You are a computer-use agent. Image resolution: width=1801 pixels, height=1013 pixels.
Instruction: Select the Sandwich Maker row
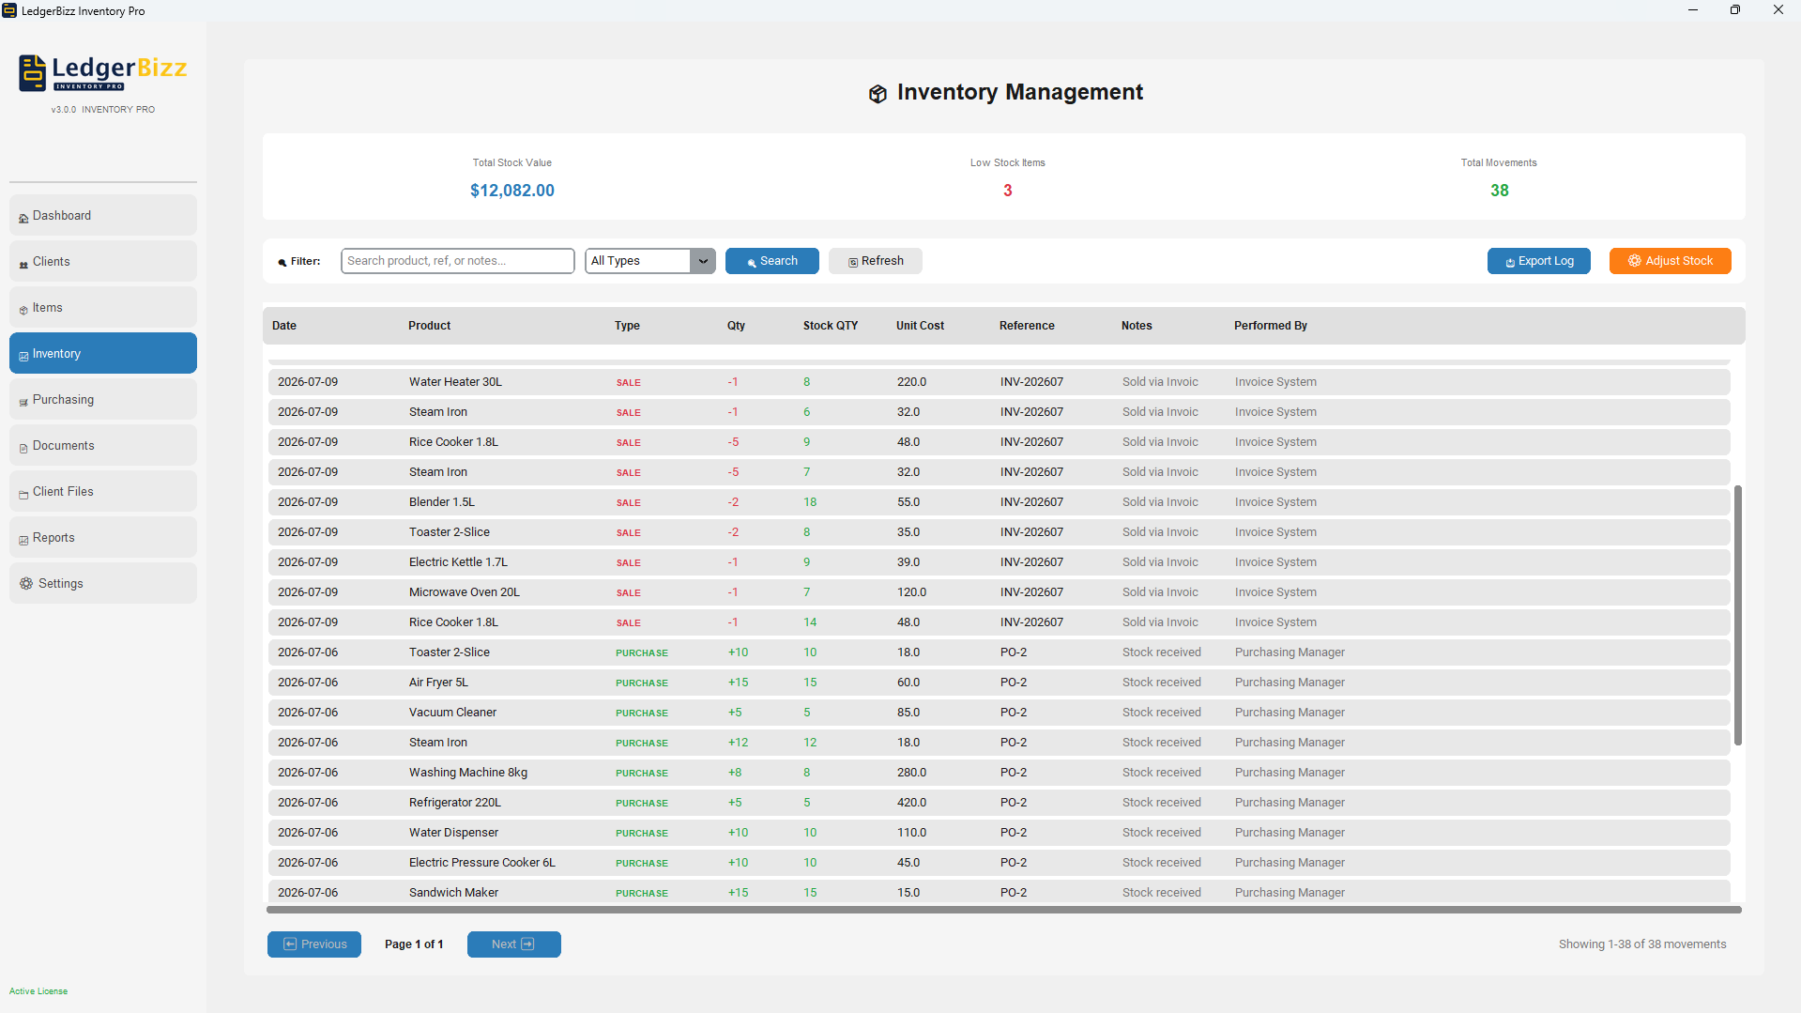click(x=1000, y=893)
